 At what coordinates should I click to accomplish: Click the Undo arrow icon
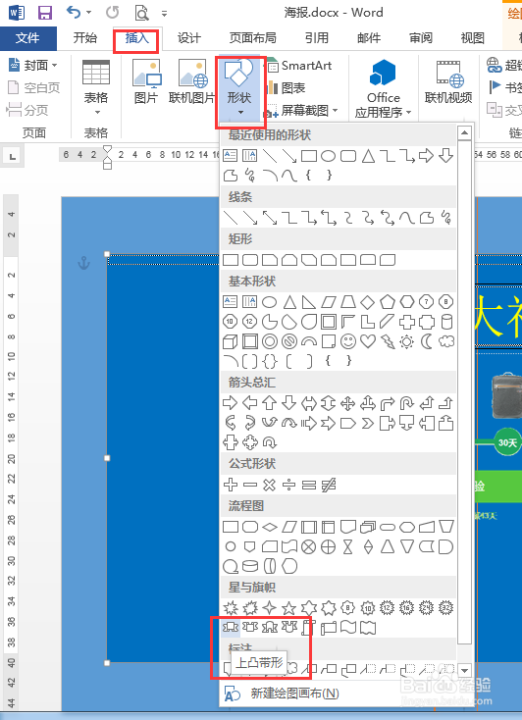click(74, 12)
